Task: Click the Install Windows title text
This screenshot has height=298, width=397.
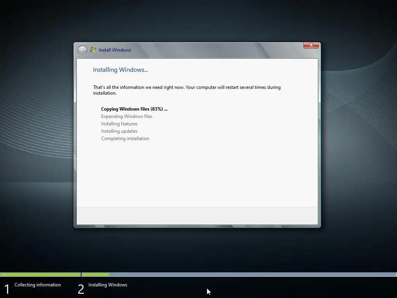Action: [115, 50]
